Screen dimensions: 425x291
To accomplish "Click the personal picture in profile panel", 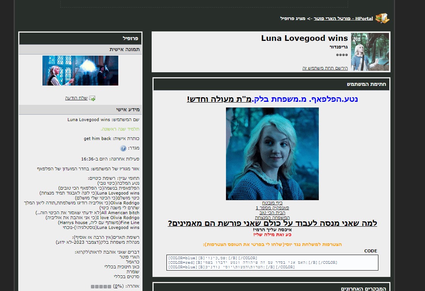I will (x=80, y=71).
